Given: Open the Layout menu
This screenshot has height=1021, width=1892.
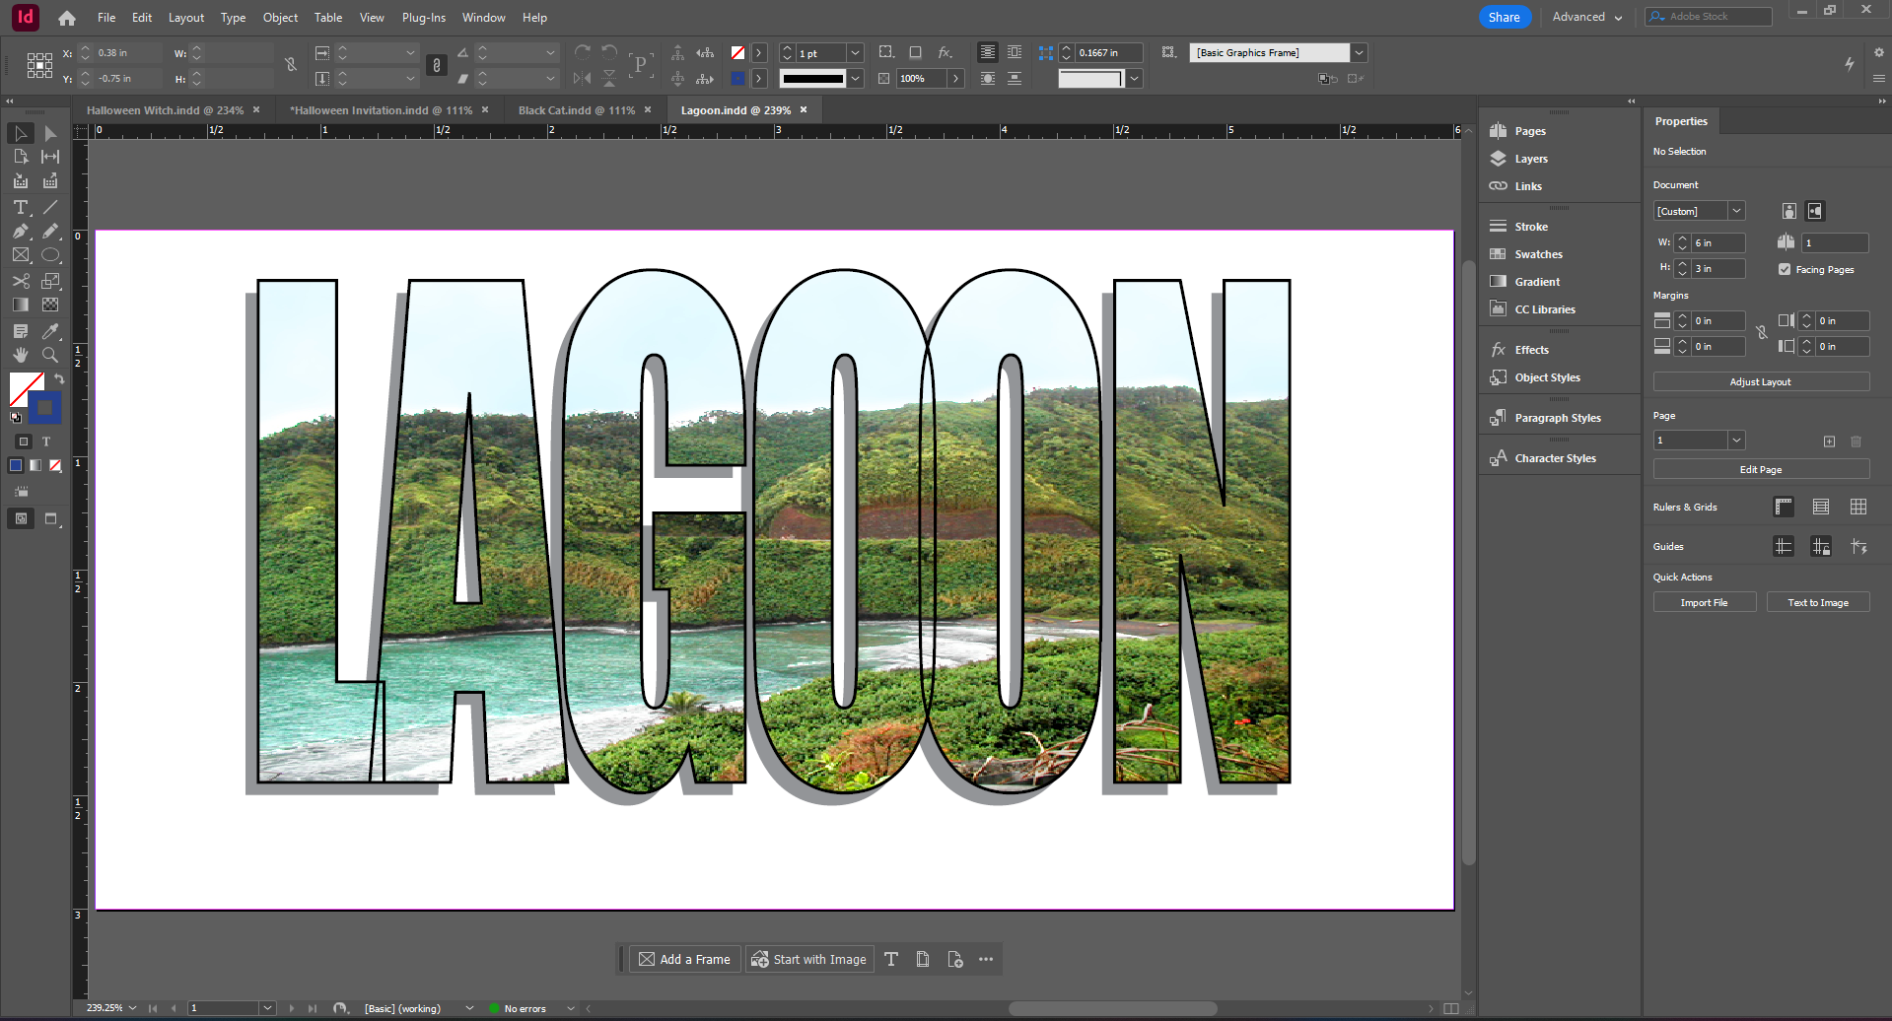Looking at the screenshot, I should (x=186, y=18).
